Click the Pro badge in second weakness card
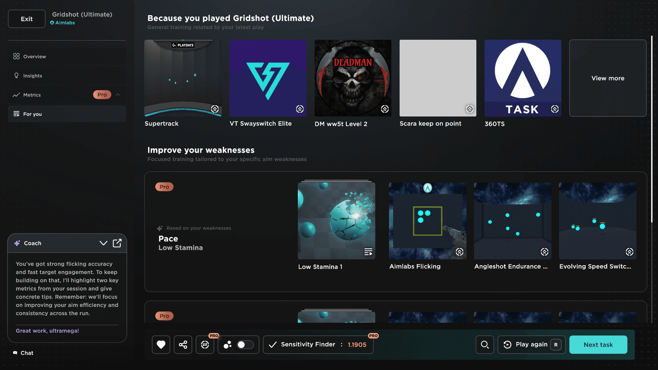The height and width of the screenshot is (370, 658). [164, 316]
